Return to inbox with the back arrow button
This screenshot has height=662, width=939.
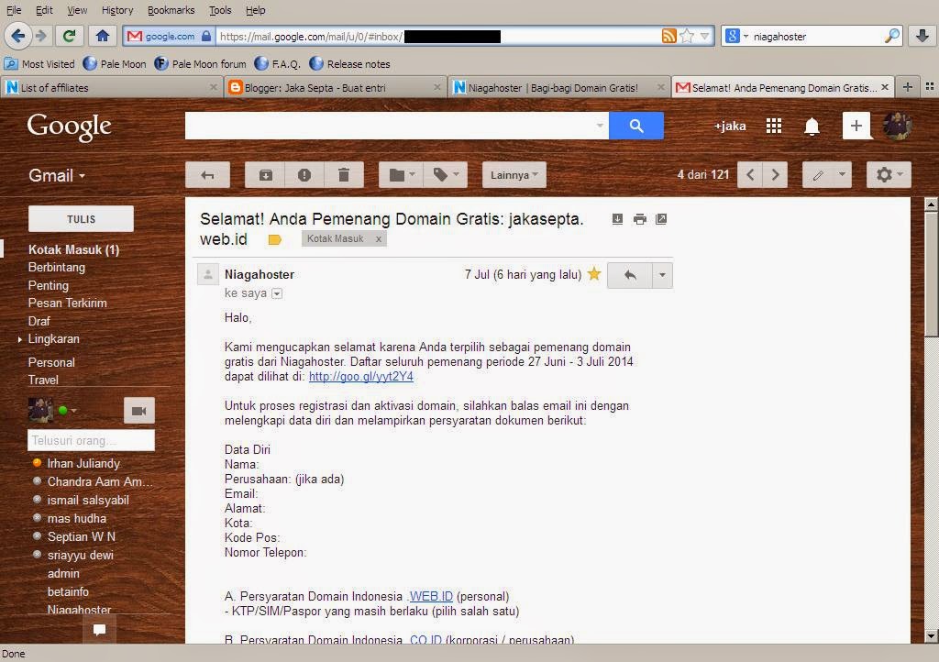coord(208,175)
